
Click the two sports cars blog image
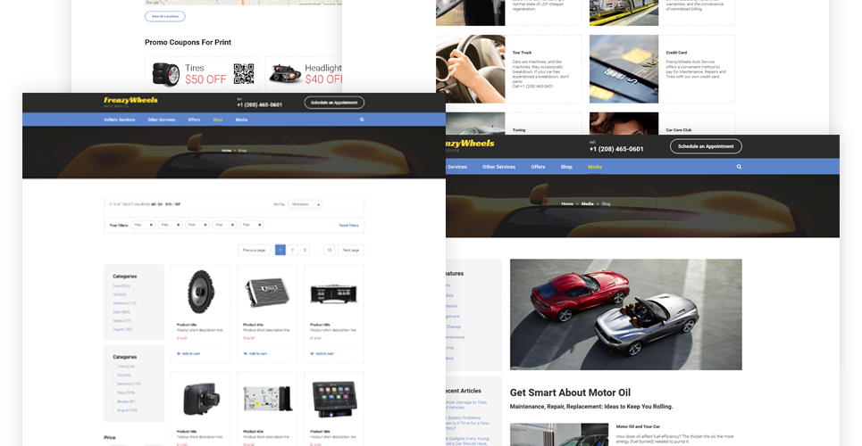click(625, 315)
